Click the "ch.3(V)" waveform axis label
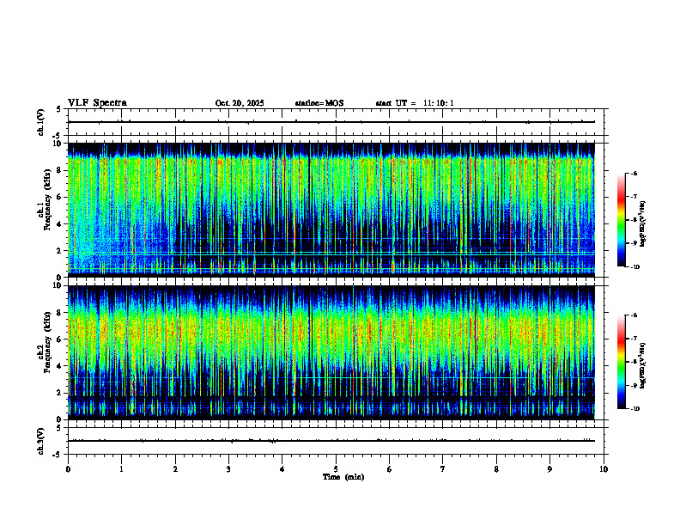The image size is (680, 526). pos(40,441)
